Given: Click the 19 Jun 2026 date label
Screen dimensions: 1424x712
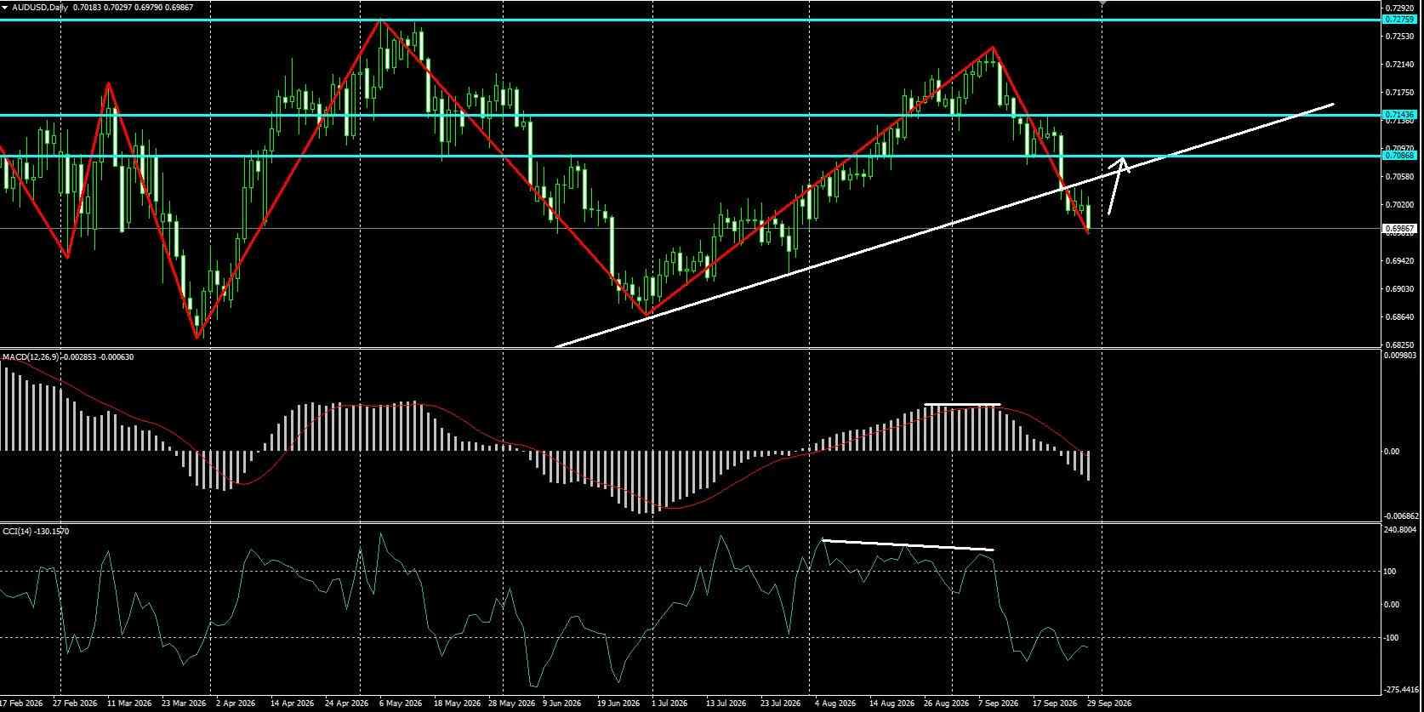Looking at the screenshot, I should (619, 703).
